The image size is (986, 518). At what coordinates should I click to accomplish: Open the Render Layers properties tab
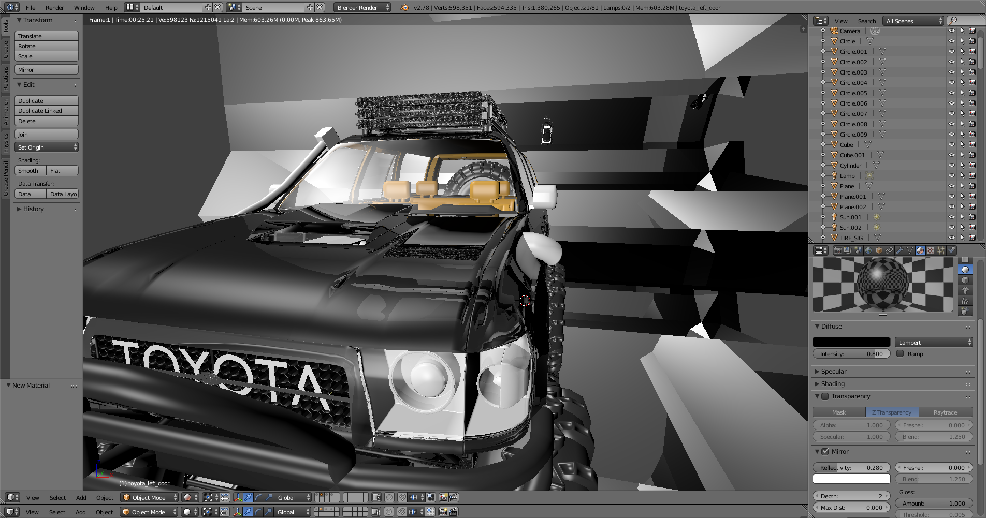click(848, 250)
